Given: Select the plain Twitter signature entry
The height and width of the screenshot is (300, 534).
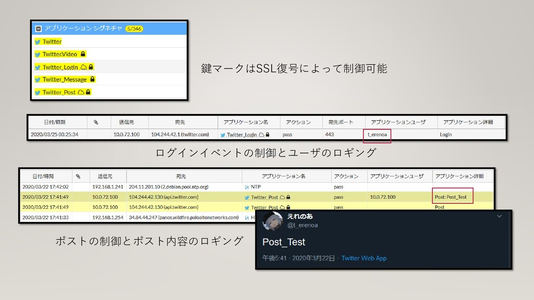Looking at the screenshot, I should (x=52, y=42).
